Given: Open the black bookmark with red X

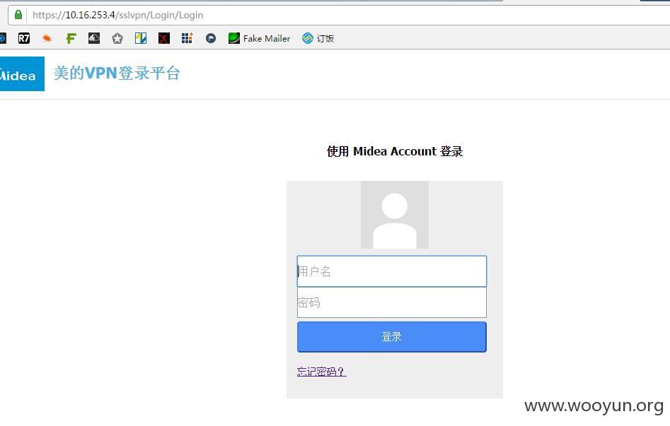Looking at the screenshot, I should point(163,38).
